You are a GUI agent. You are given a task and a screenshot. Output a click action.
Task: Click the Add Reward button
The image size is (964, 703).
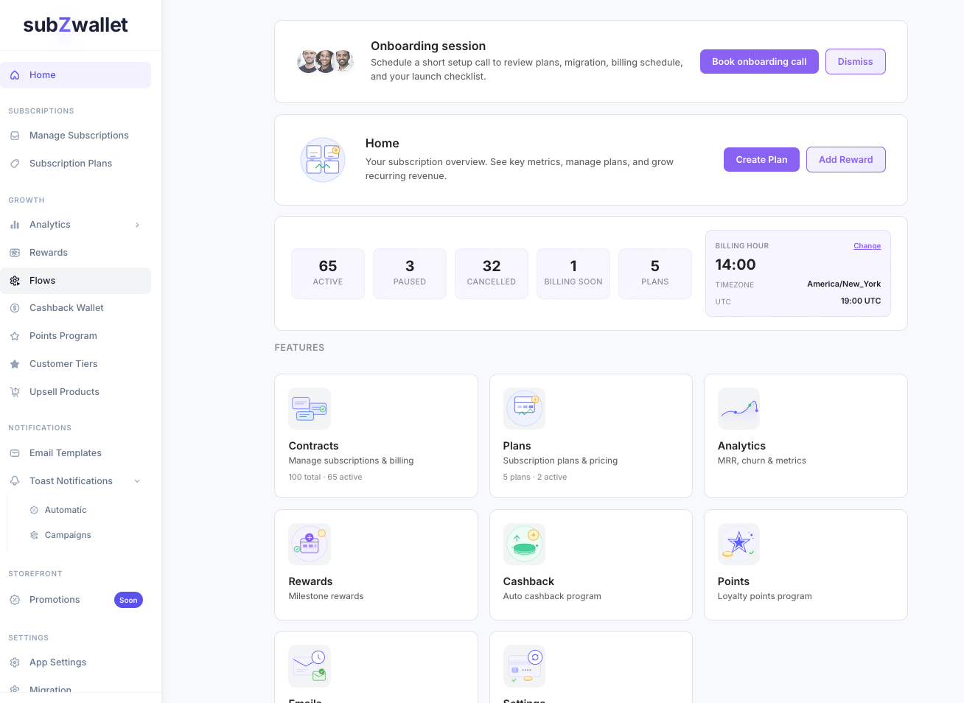click(x=845, y=160)
